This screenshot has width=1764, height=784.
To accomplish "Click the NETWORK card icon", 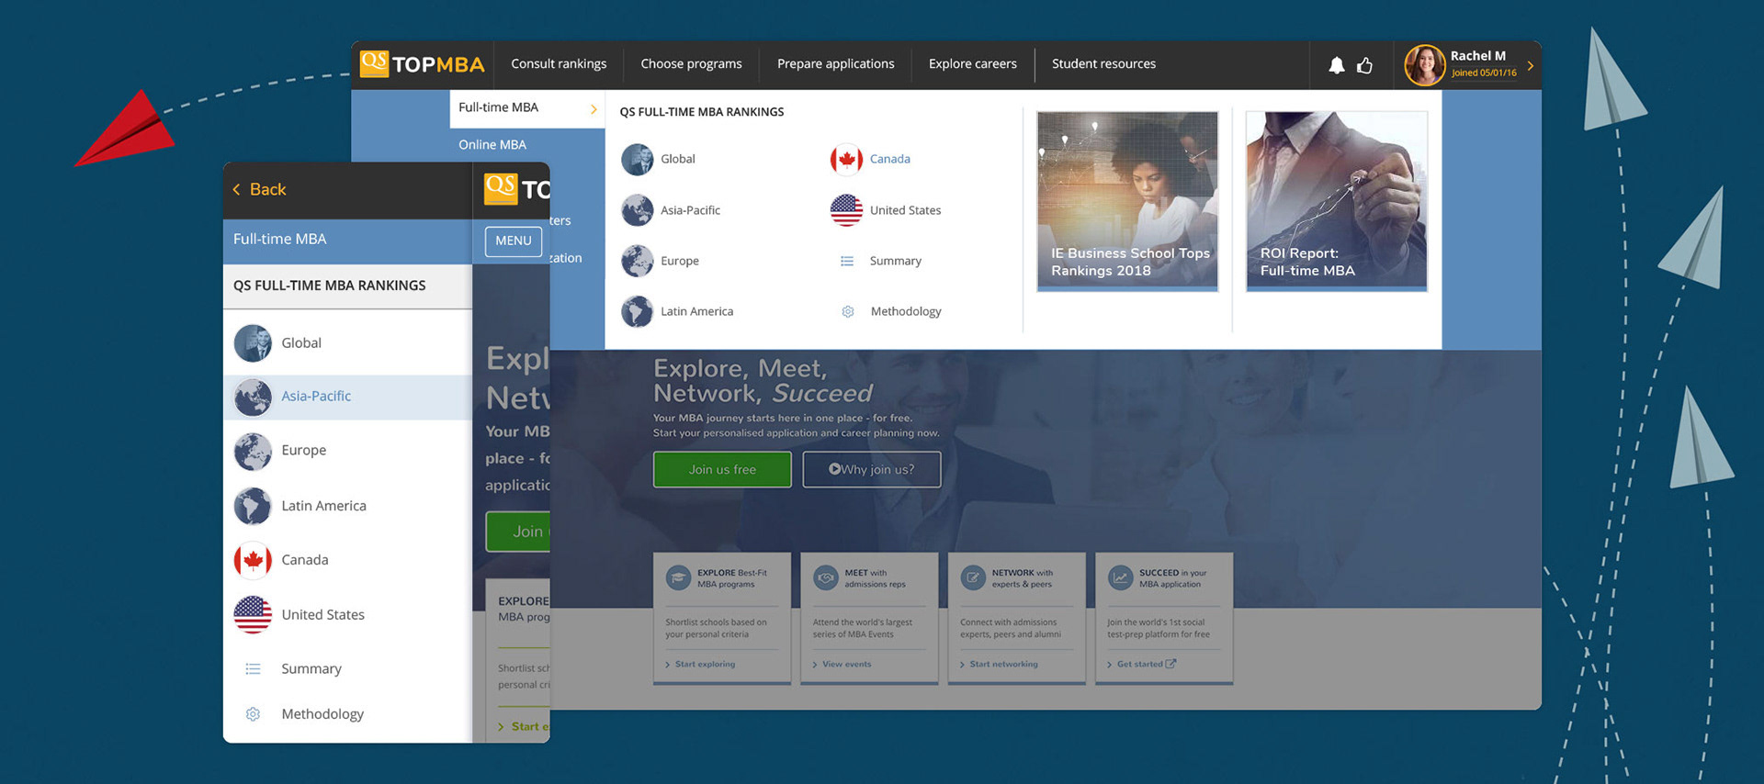I will tap(973, 577).
